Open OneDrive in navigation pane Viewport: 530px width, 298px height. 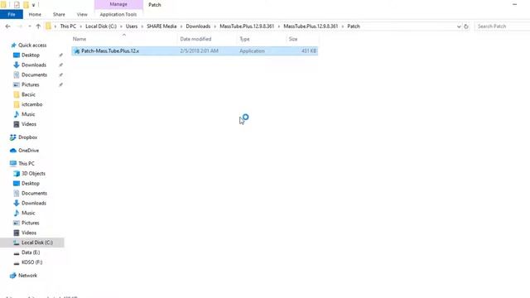(28, 151)
